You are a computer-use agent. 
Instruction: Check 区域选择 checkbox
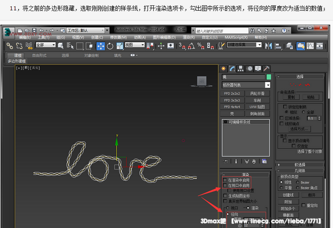[281, 118]
